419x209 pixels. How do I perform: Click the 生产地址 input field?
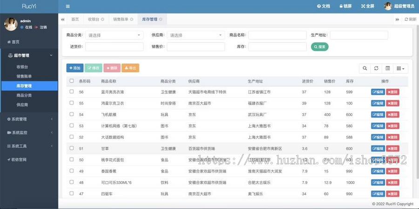pos(359,35)
